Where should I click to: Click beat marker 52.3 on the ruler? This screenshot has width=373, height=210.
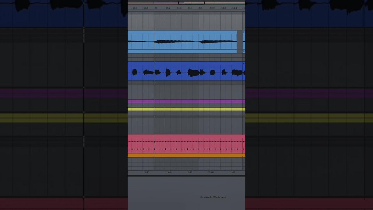pyautogui.click(x=223, y=8)
